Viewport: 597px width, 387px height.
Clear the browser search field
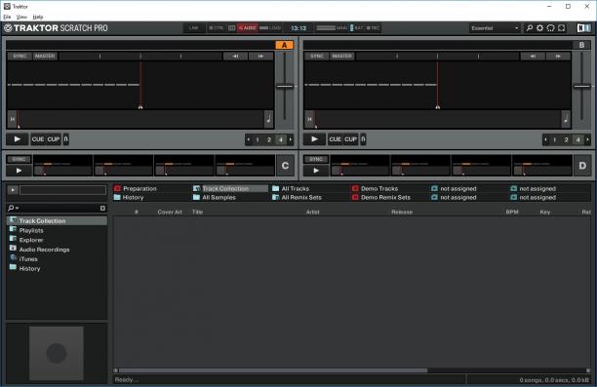pos(102,209)
